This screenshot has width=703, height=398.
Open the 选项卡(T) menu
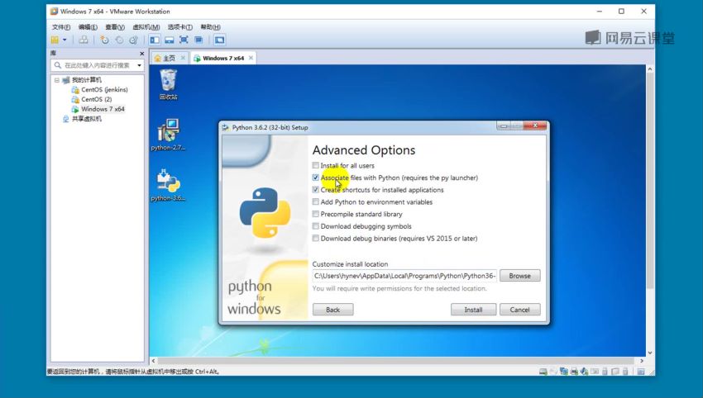click(179, 27)
